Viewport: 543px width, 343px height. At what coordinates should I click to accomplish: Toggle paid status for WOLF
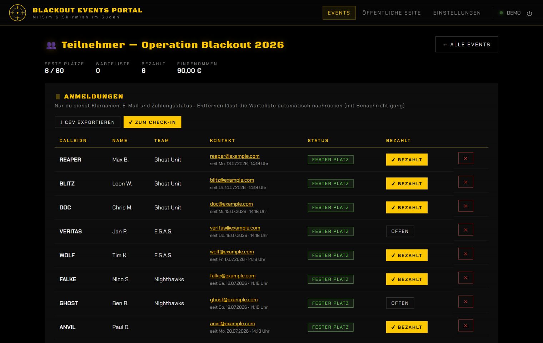407,255
